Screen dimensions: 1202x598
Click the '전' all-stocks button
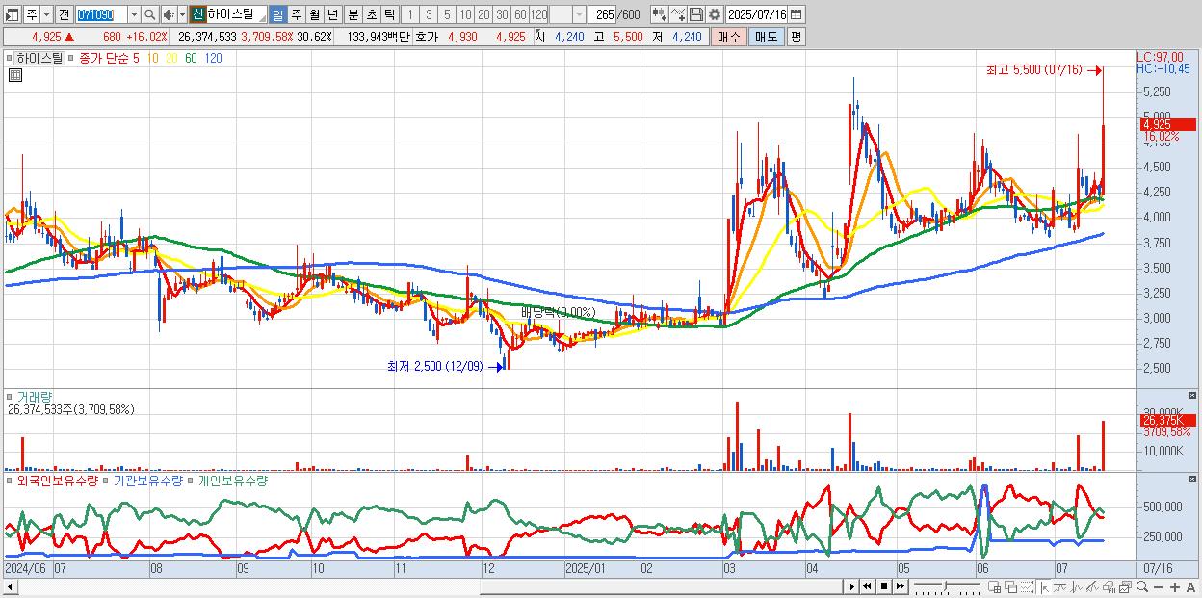point(64,14)
